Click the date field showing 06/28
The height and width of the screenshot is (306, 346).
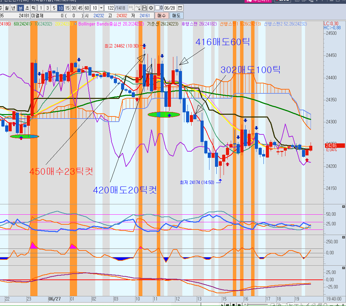170,8
